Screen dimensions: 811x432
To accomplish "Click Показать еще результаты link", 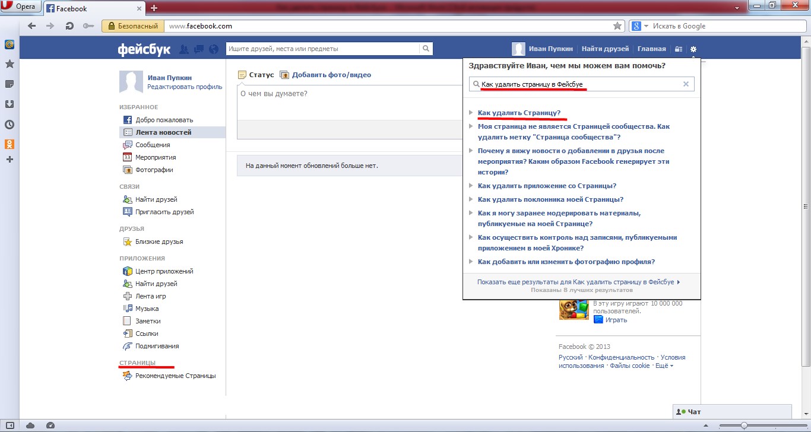I will point(579,282).
